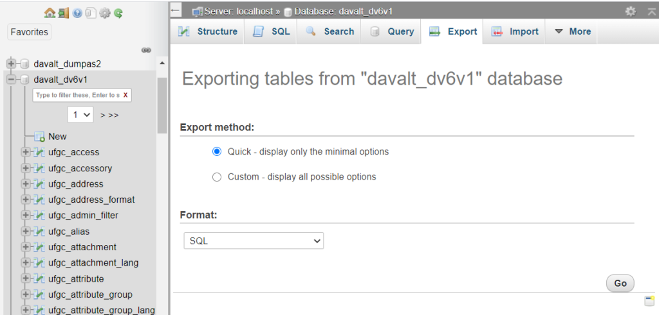The image size is (659, 315).
Task: Click New to create a table
Action: (57, 137)
